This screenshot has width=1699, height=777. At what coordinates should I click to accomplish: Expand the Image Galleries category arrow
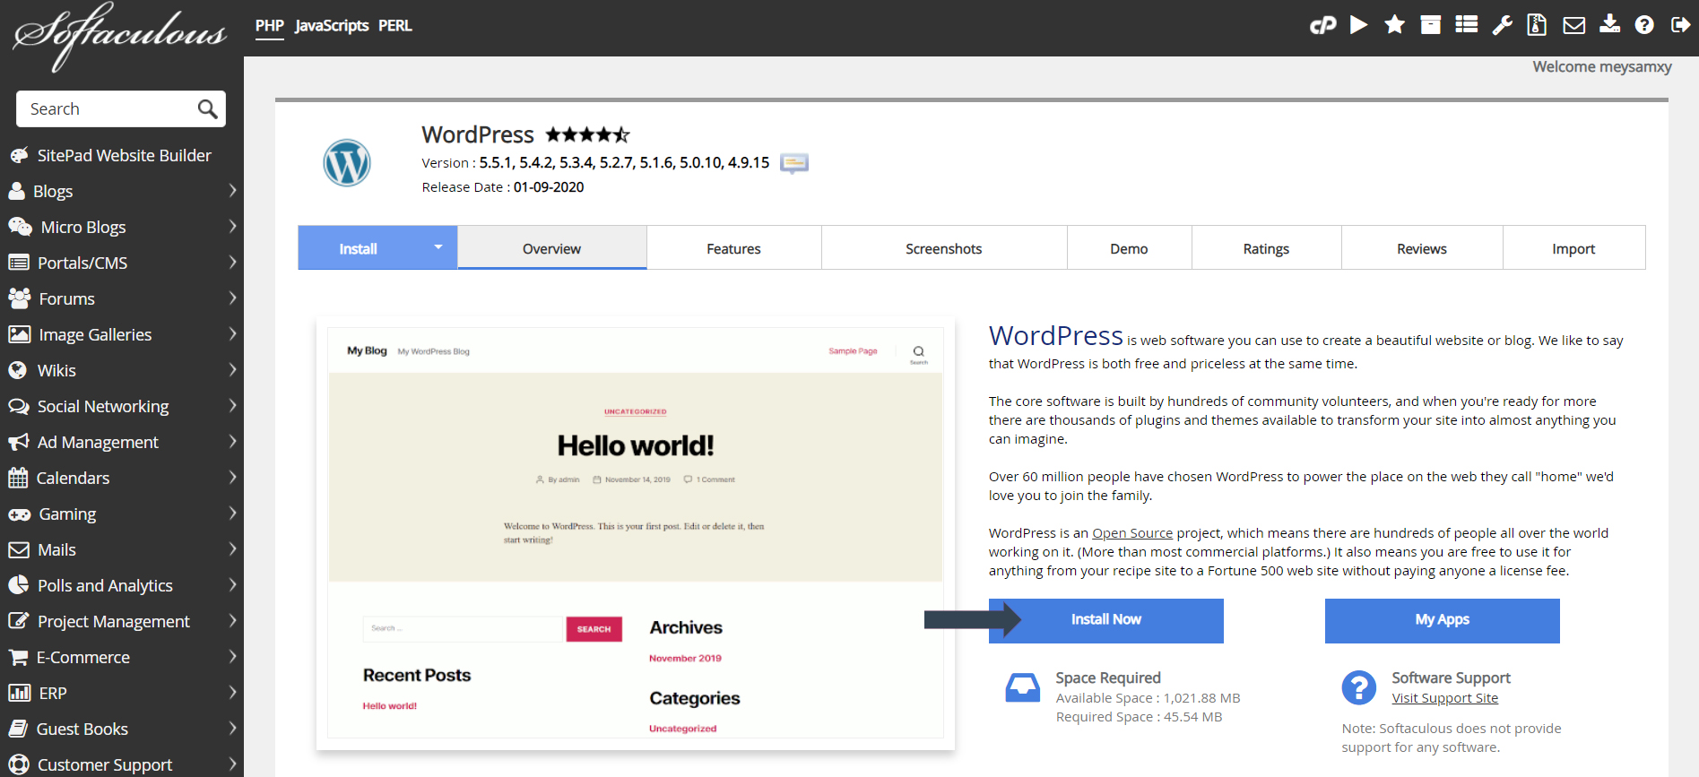(232, 333)
